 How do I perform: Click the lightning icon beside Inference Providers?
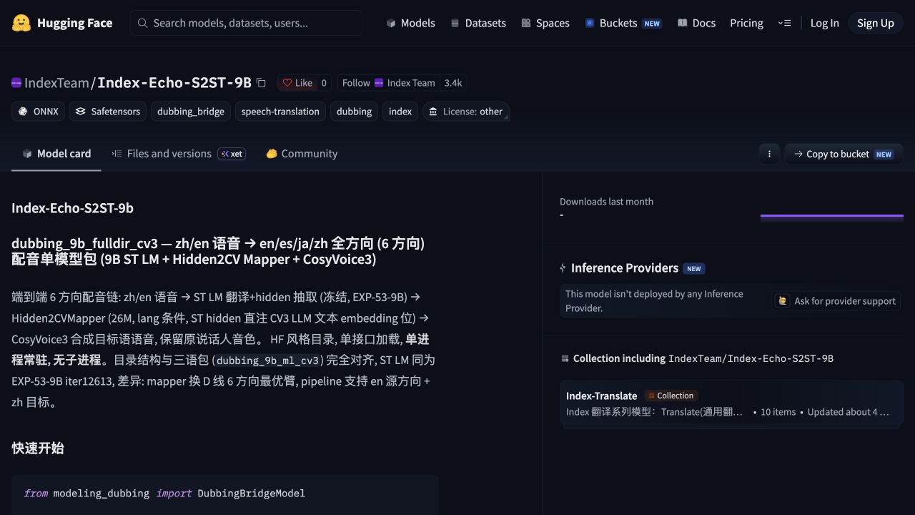pos(563,268)
